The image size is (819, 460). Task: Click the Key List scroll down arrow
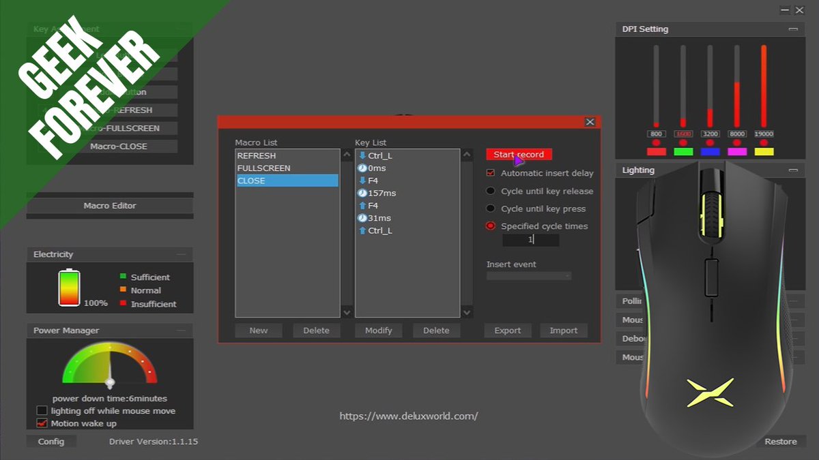[x=467, y=312]
